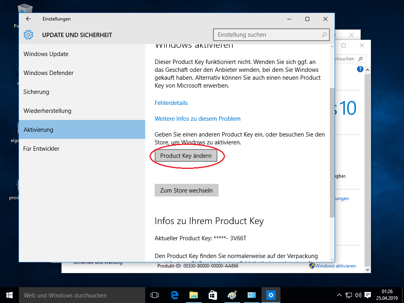Open the Action Center notification icon
This screenshot has width=404, height=303.
point(368,295)
